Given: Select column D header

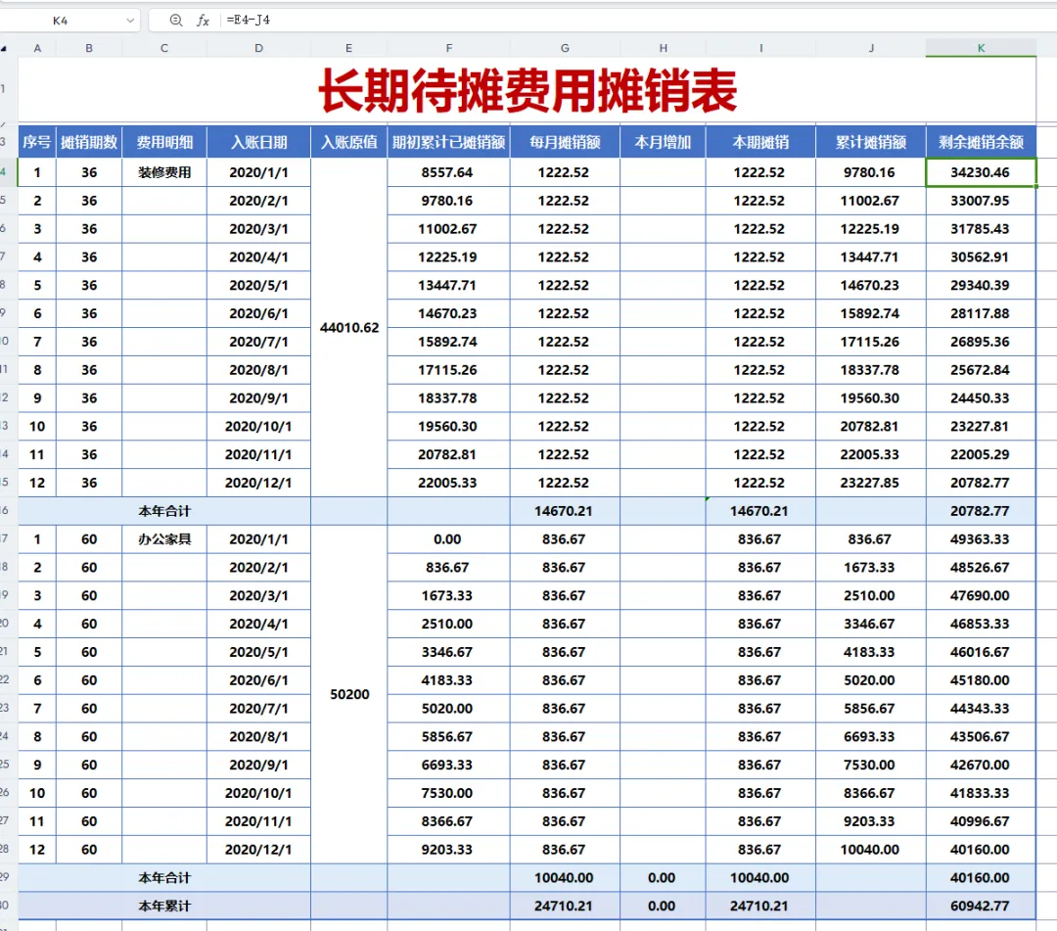Looking at the screenshot, I should 258,49.
